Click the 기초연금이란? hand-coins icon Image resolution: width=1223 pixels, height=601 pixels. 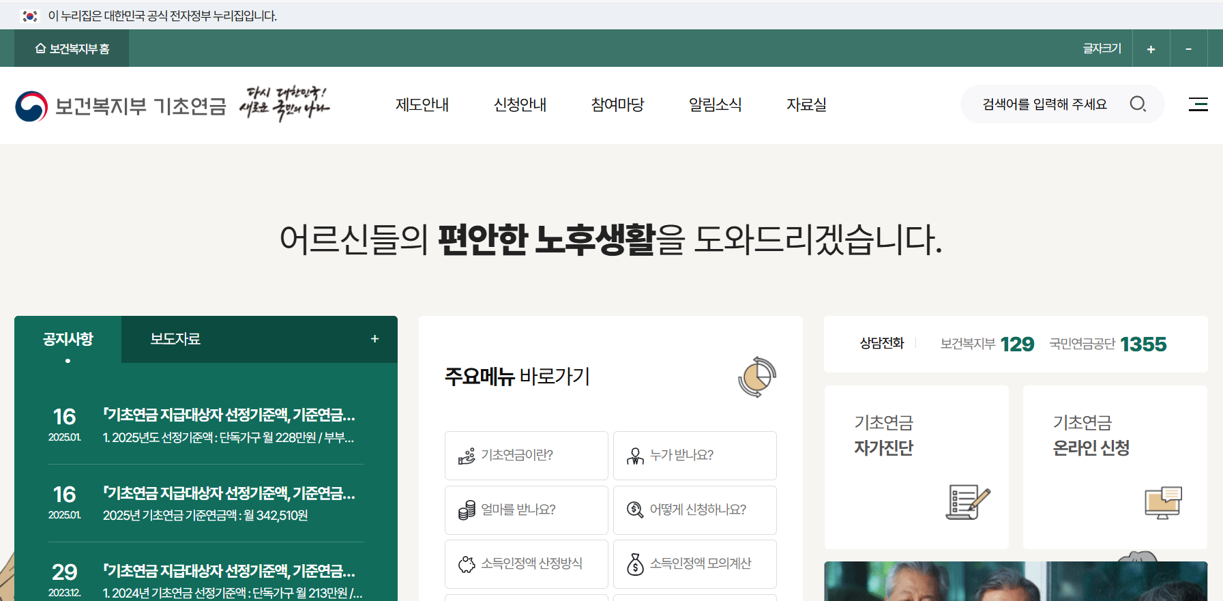(x=467, y=456)
